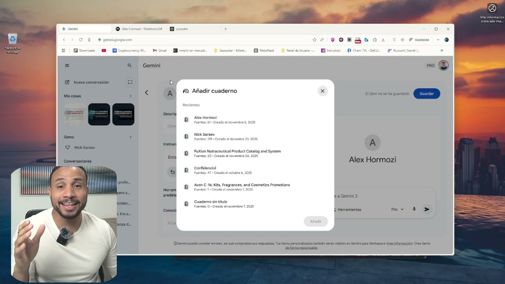Click the copy link icon in address bar
The height and width of the screenshot is (284, 505).
coord(322,40)
